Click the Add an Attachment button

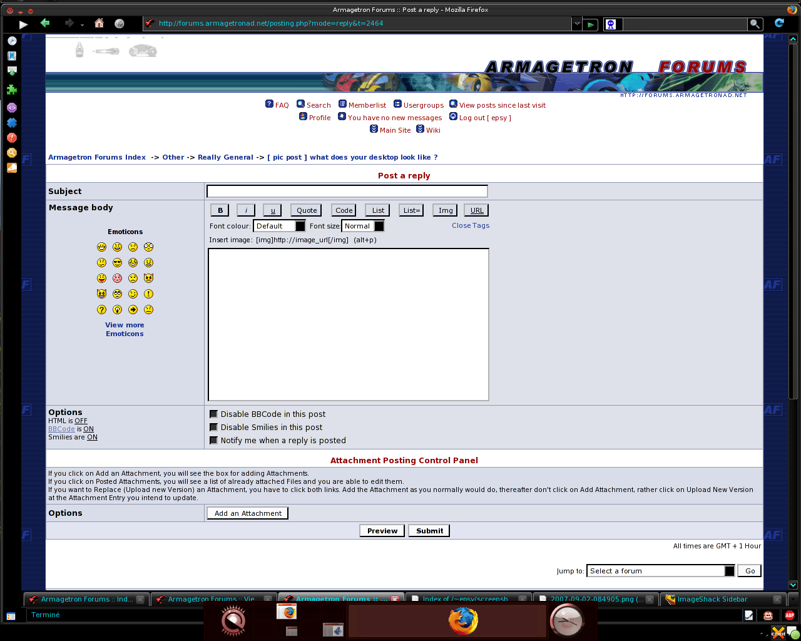[x=247, y=513]
